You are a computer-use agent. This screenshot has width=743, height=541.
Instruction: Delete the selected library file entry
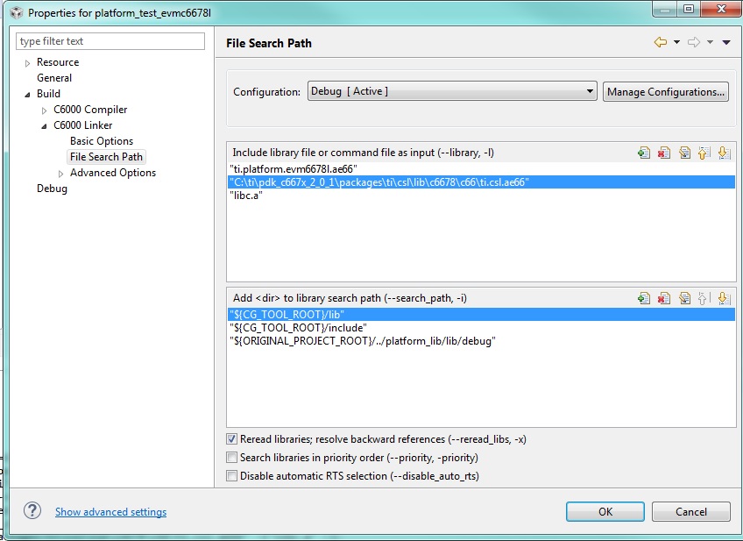pos(665,153)
